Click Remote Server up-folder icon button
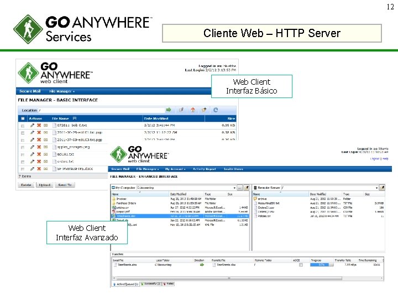Viewport: 398px width, 299px height. (x=382, y=188)
